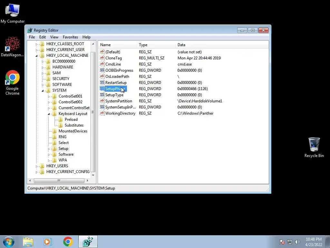The width and height of the screenshot is (330, 248).
Task: Expand the HARDWARE key
Action: (43, 67)
